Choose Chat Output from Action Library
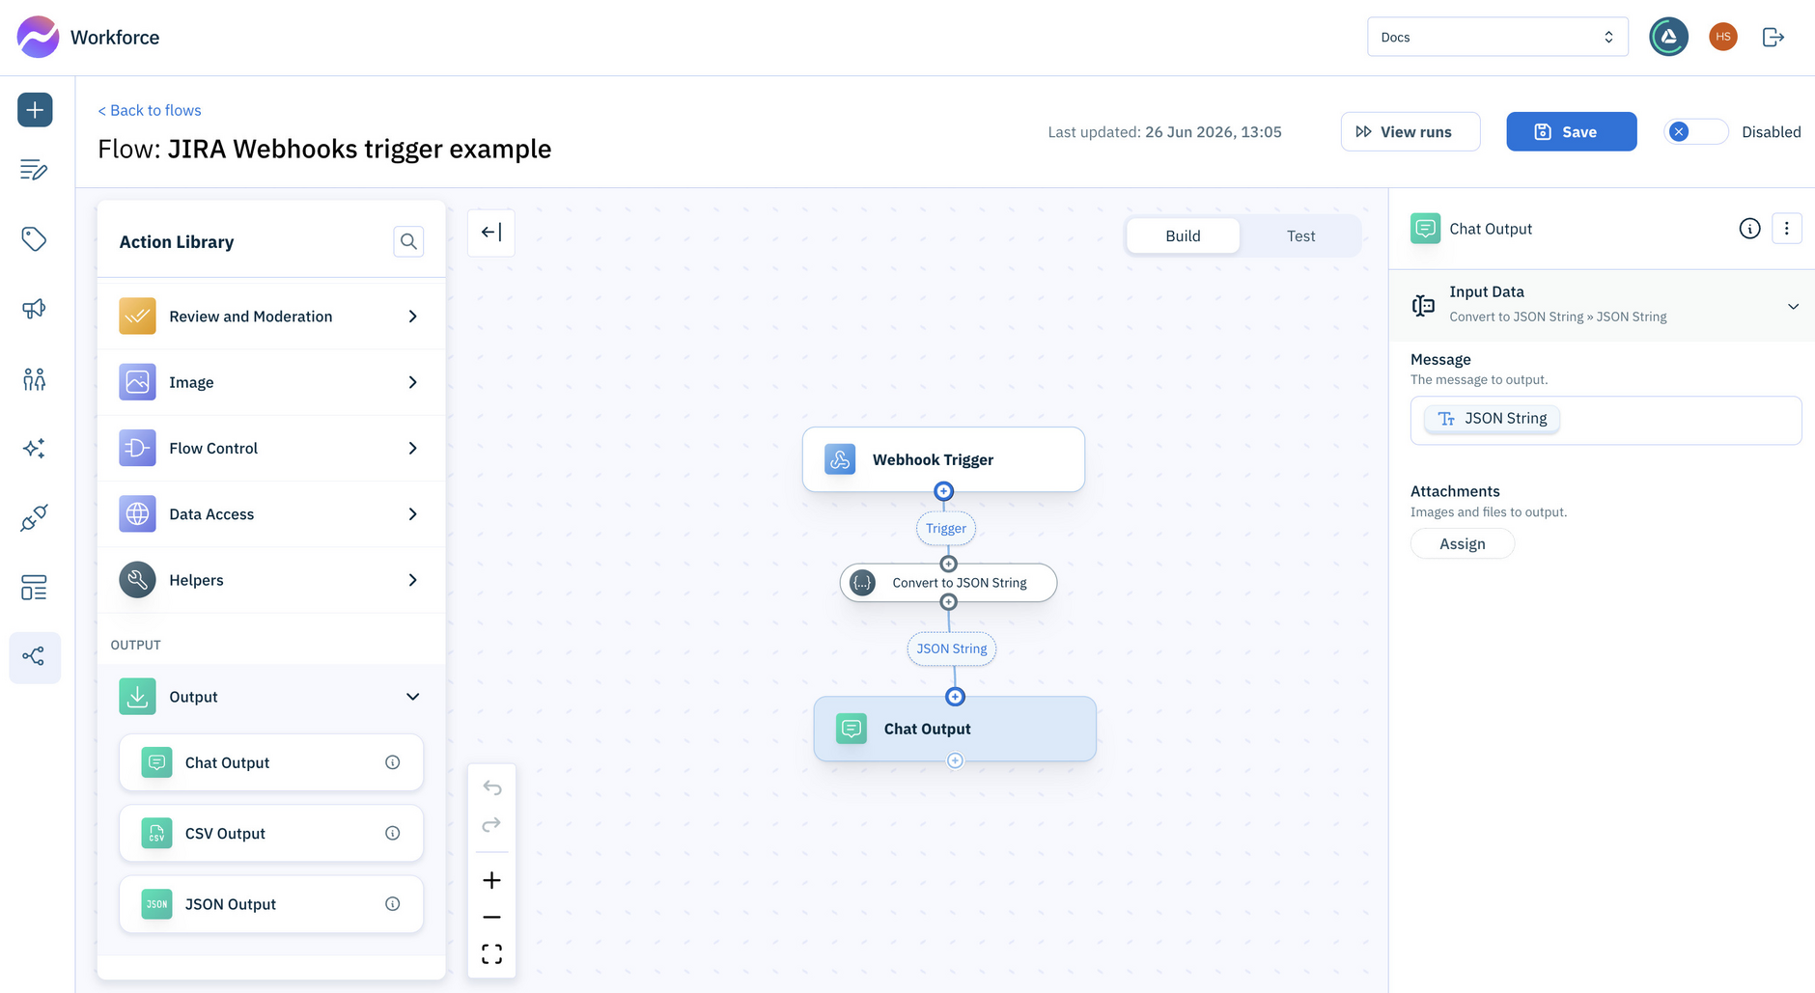 click(271, 762)
